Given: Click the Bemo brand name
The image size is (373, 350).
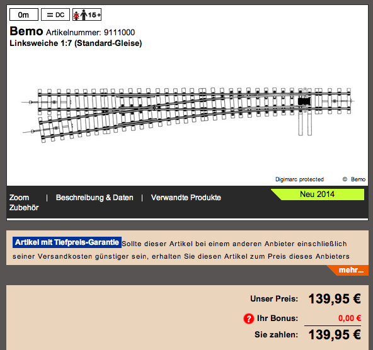Looking at the screenshot, I should 26,31.
